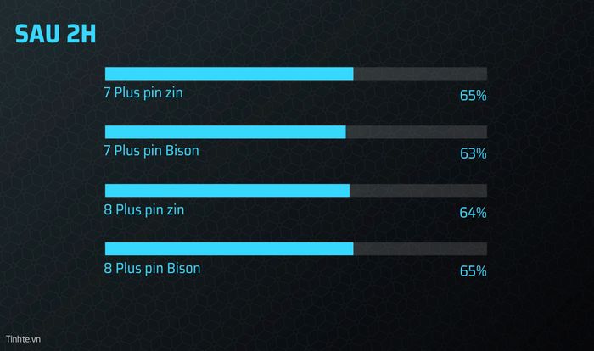Click the 8 Plus pin Bison progress bar
The width and height of the screenshot is (594, 351).
[x=296, y=248]
